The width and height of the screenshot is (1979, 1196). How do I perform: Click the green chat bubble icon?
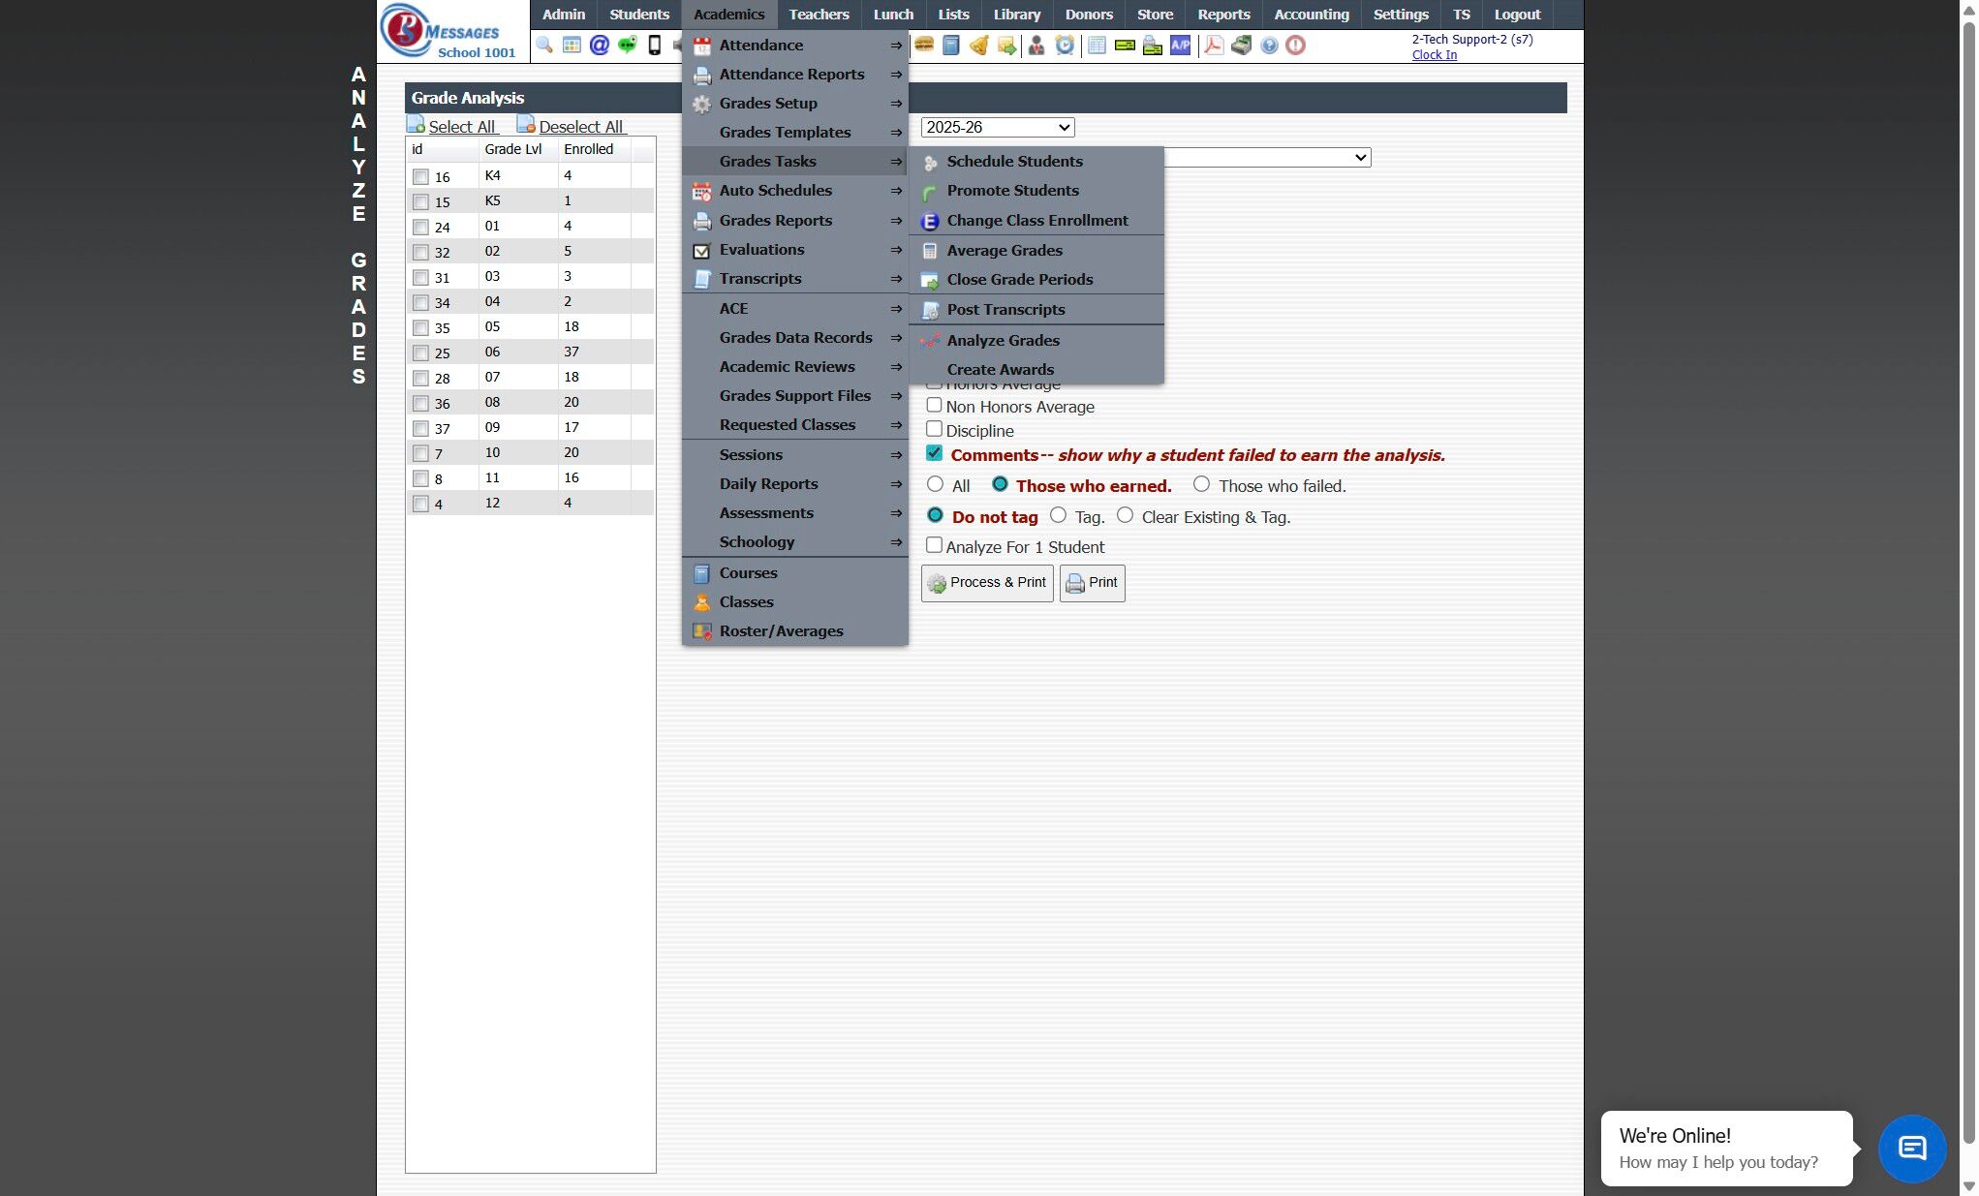627,46
